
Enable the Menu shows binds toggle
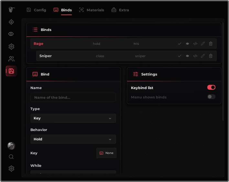pyautogui.click(x=211, y=97)
